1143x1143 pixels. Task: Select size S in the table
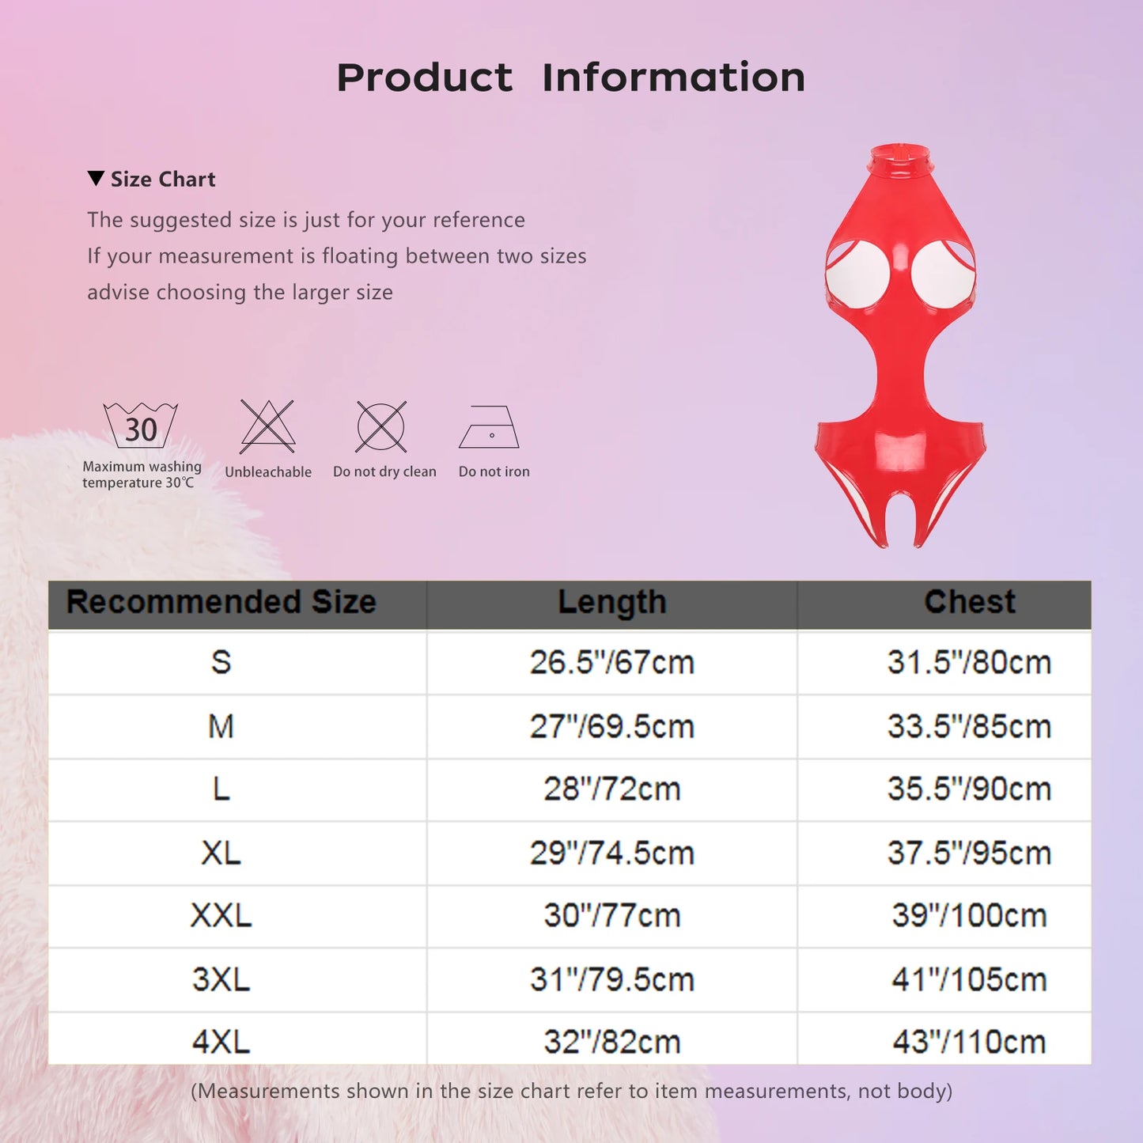click(x=221, y=662)
